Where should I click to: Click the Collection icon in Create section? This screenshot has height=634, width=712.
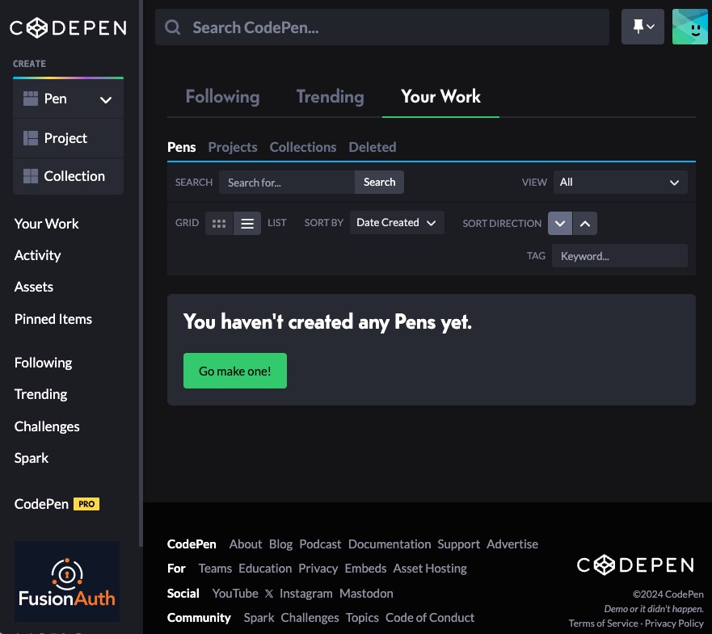(31, 176)
